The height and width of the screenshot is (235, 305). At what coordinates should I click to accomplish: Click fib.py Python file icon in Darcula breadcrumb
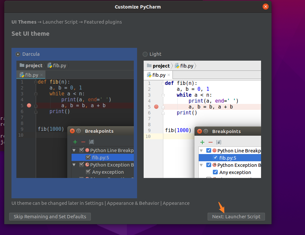pyautogui.click(x=50, y=65)
